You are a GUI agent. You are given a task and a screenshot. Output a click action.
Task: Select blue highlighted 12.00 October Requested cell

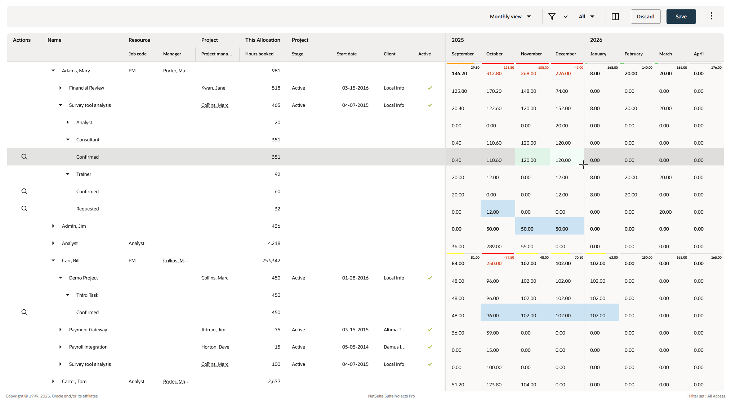(x=497, y=209)
